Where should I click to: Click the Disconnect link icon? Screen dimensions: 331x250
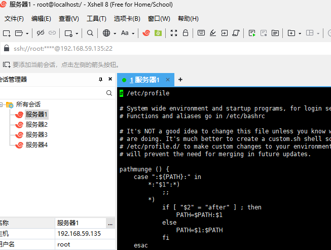point(41,33)
